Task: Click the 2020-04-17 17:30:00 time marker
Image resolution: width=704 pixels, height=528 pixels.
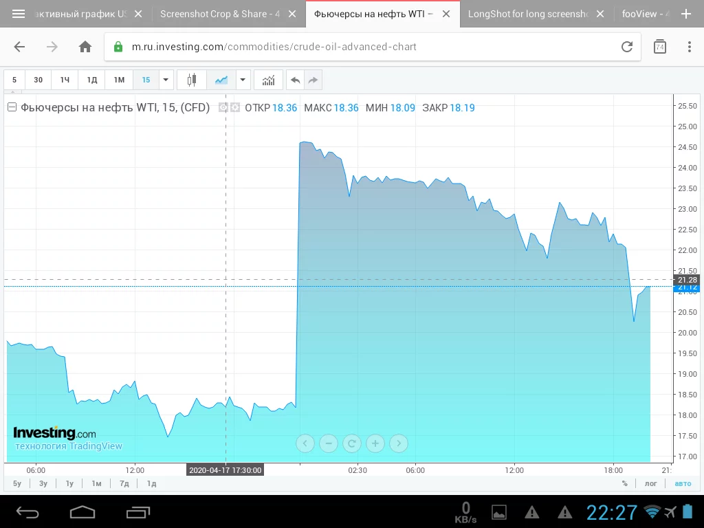Action: [x=225, y=470]
